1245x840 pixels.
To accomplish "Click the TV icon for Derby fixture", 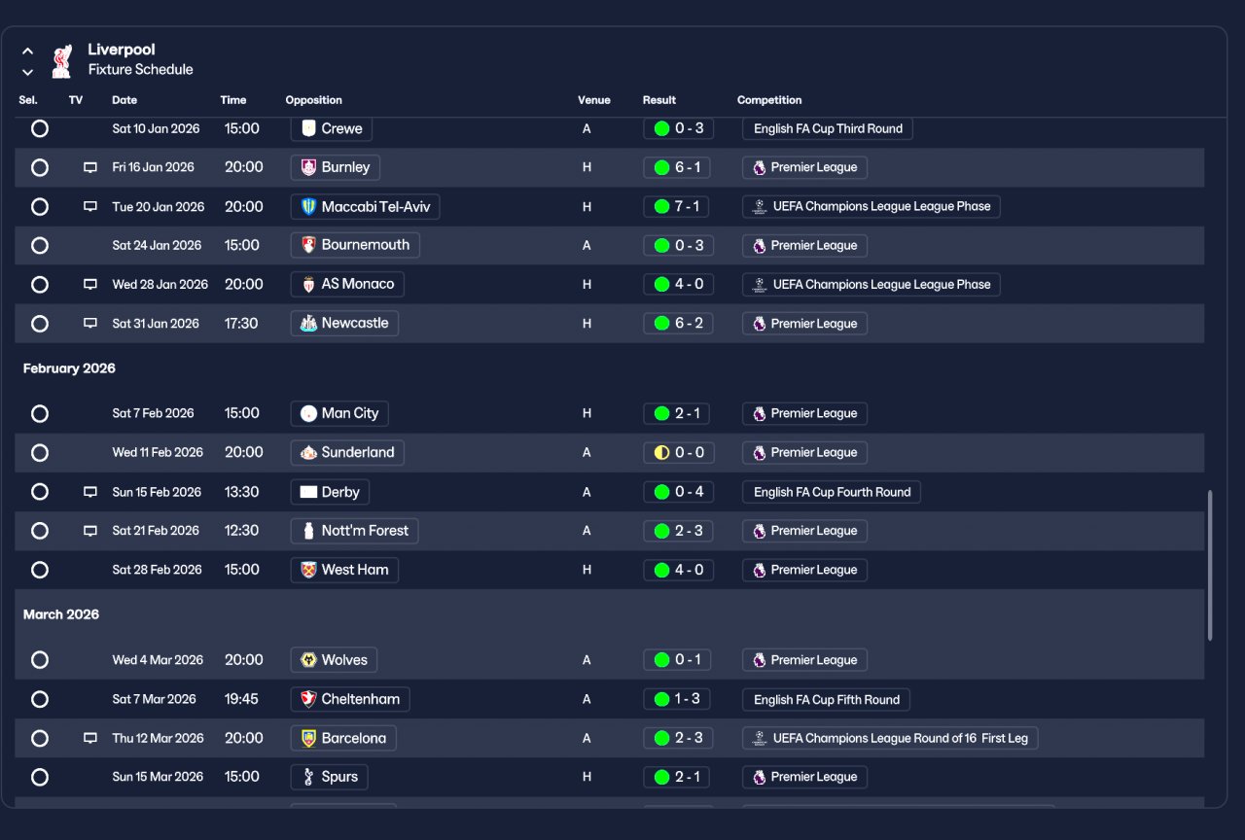I will 90,492.
